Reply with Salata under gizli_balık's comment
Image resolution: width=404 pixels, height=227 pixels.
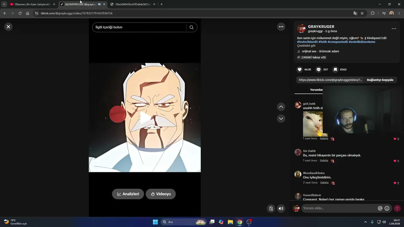324,139
